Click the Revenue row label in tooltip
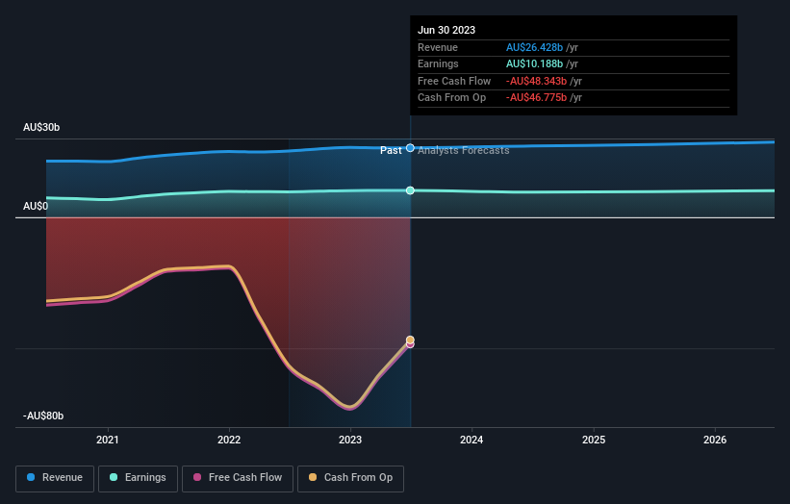This screenshot has width=790, height=504. [438, 47]
